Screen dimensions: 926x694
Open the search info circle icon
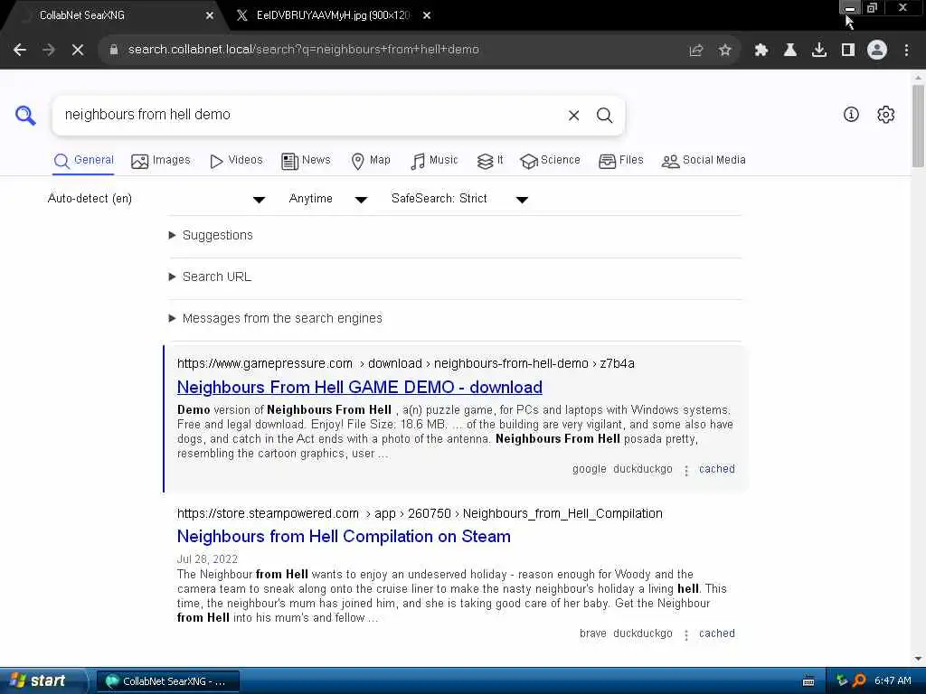point(851,115)
